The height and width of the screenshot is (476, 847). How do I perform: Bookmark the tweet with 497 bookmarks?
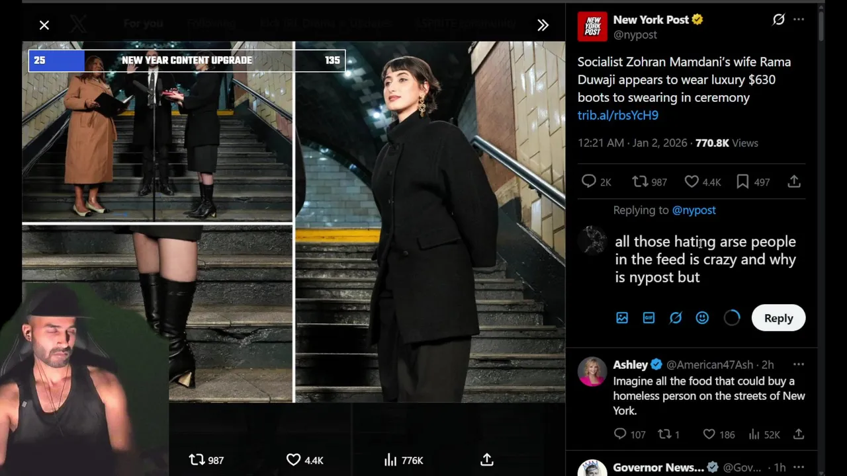pos(742,181)
